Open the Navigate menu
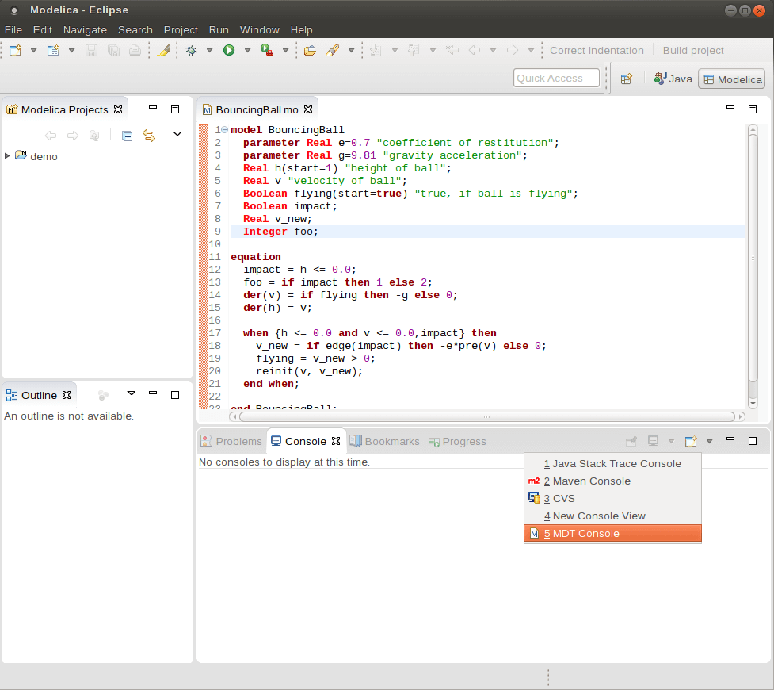The width and height of the screenshot is (774, 690). (85, 29)
